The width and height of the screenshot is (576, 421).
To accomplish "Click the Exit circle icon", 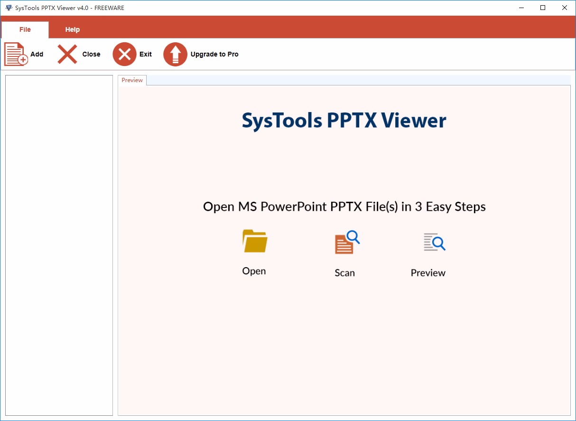I will [x=124, y=54].
